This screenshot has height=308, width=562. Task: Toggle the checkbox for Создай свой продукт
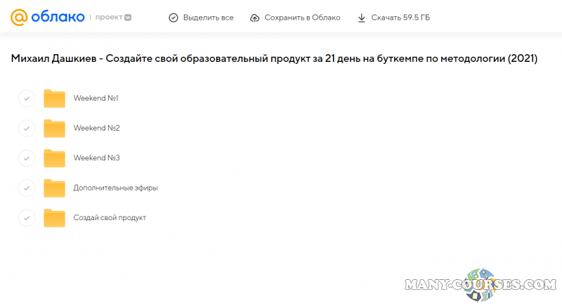26,218
